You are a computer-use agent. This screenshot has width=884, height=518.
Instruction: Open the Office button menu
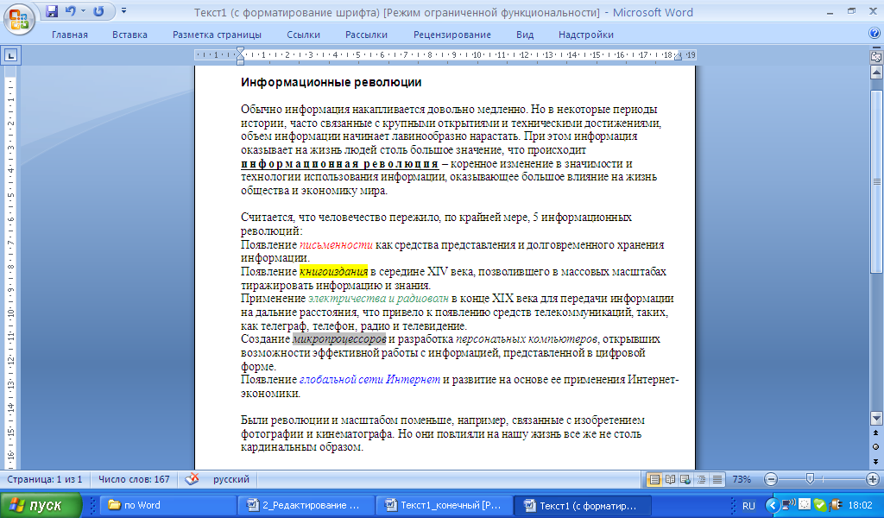pyautogui.click(x=19, y=19)
